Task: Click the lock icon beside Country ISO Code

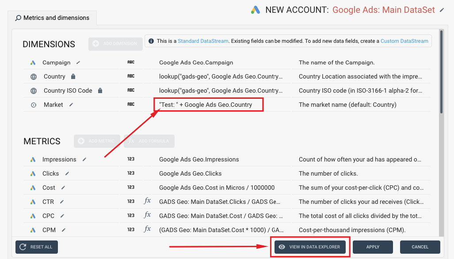Action: click(x=100, y=90)
